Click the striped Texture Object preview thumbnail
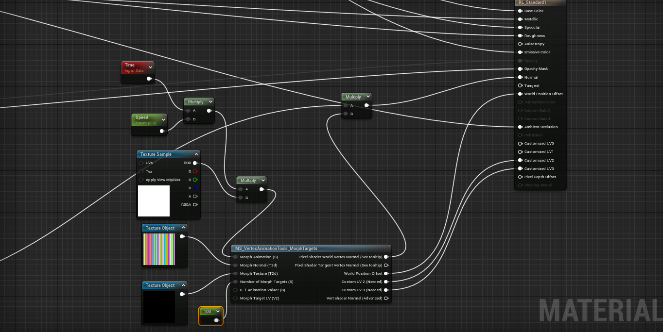This screenshot has width=663, height=332. (x=159, y=249)
